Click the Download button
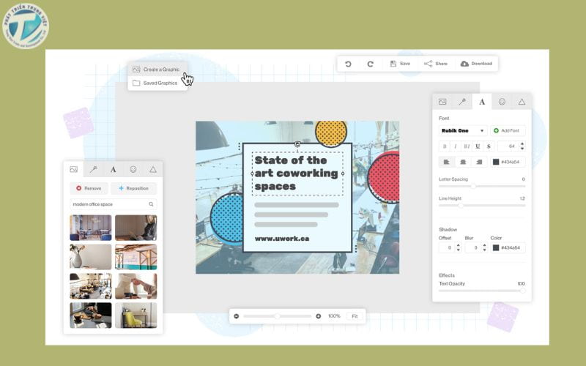 [x=476, y=64]
